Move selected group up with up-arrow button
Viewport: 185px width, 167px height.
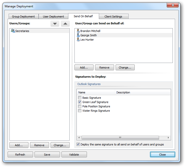[65, 24]
